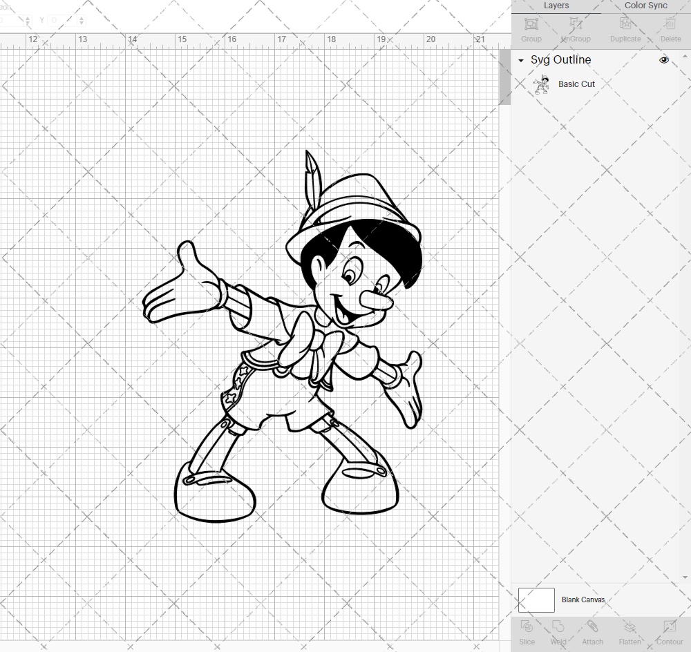Image resolution: width=691 pixels, height=652 pixels.
Task: Select the Contour tool icon
Action: (x=670, y=627)
